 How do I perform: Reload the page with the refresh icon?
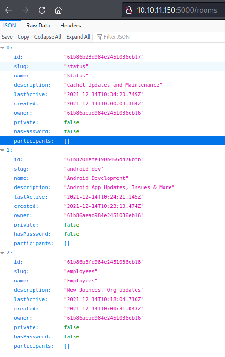coord(42,10)
